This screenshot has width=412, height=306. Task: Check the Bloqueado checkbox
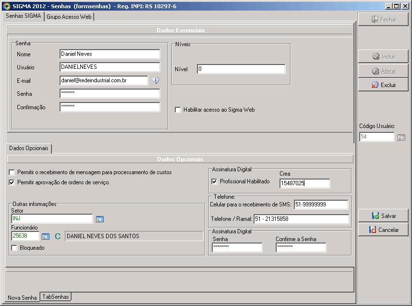click(14, 248)
